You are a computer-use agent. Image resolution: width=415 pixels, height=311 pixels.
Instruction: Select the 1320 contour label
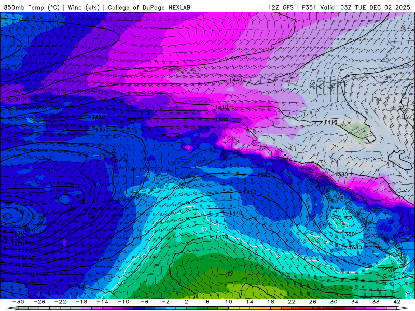[24, 250]
